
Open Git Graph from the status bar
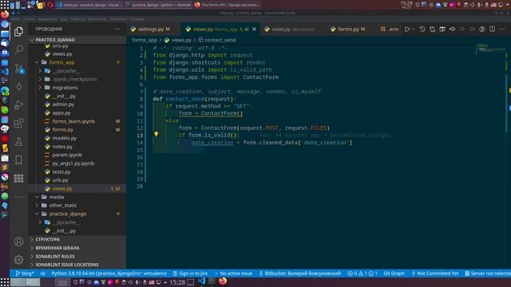[394, 273]
